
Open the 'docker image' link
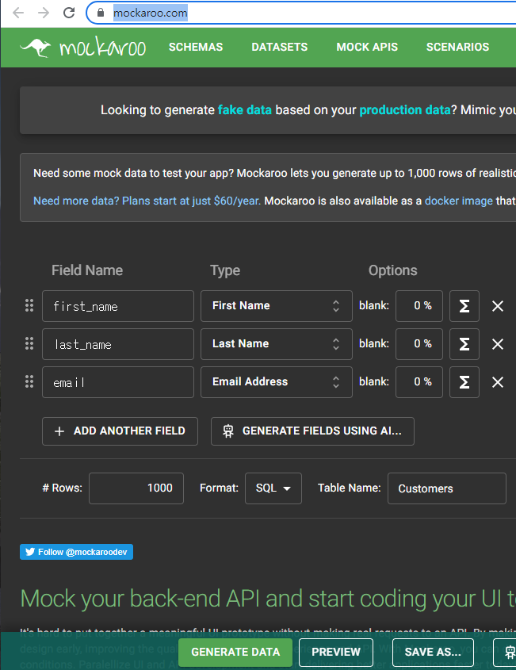pyautogui.click(x=459, y=201)
